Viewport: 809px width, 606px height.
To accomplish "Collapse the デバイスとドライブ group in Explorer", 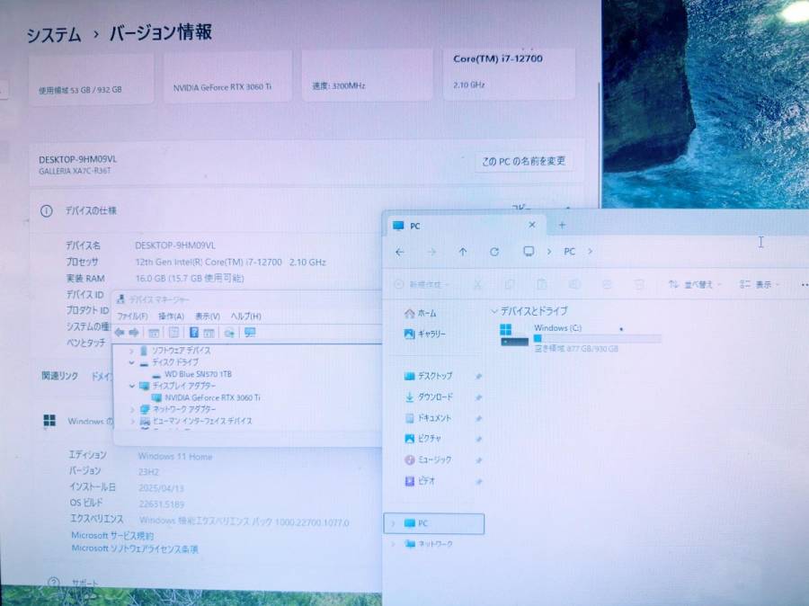I will tap(493, 311).
